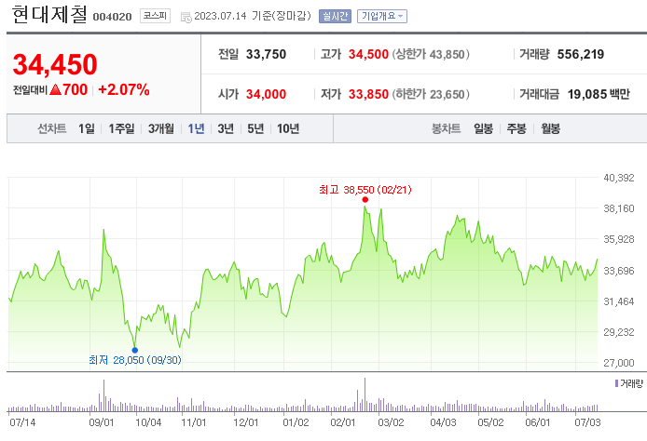This screenshot has height=441, width=647.
Task: Click the stock code 004020
Action: [x=112, y=17]
